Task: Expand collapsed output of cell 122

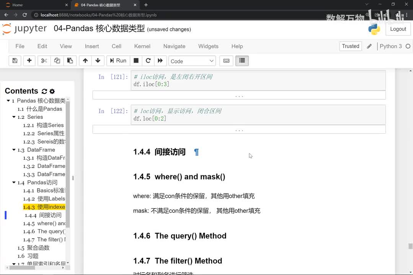Action: [239, 129]
